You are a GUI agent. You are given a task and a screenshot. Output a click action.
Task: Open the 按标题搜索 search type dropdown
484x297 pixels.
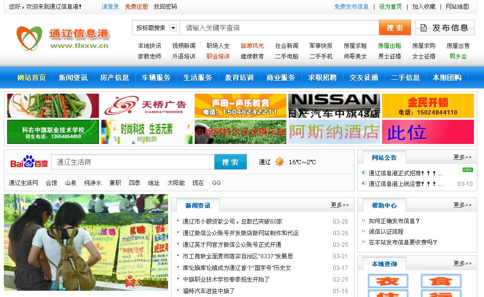(x=173, y=28)
